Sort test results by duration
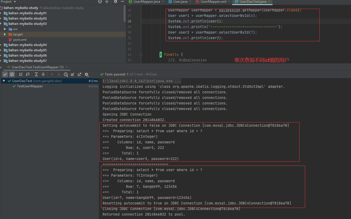Screen dimensions: 351x219 pos(28,74)
